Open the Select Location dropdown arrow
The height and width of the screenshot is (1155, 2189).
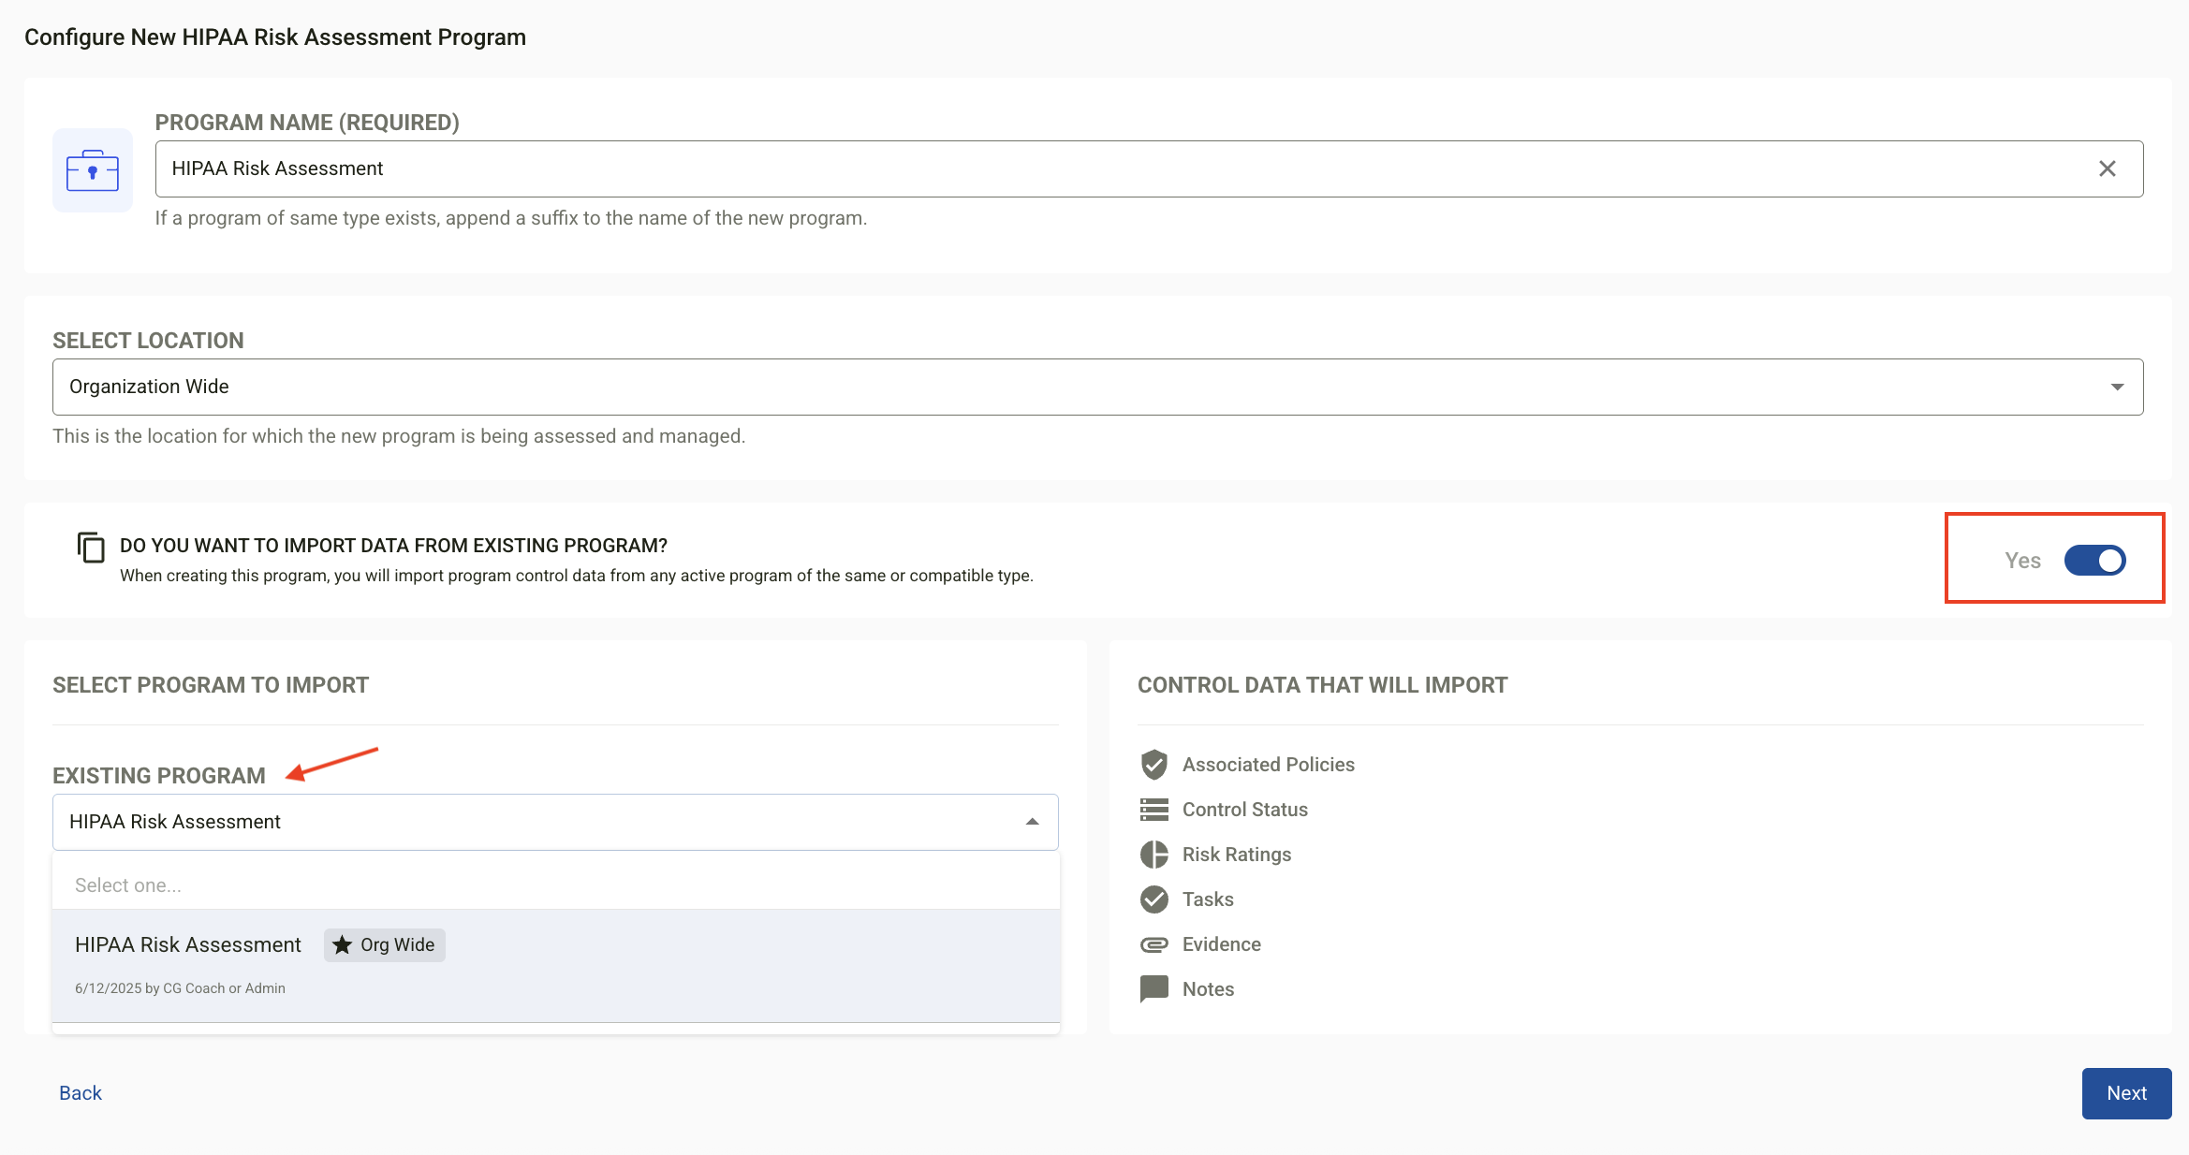[2116, 387]
